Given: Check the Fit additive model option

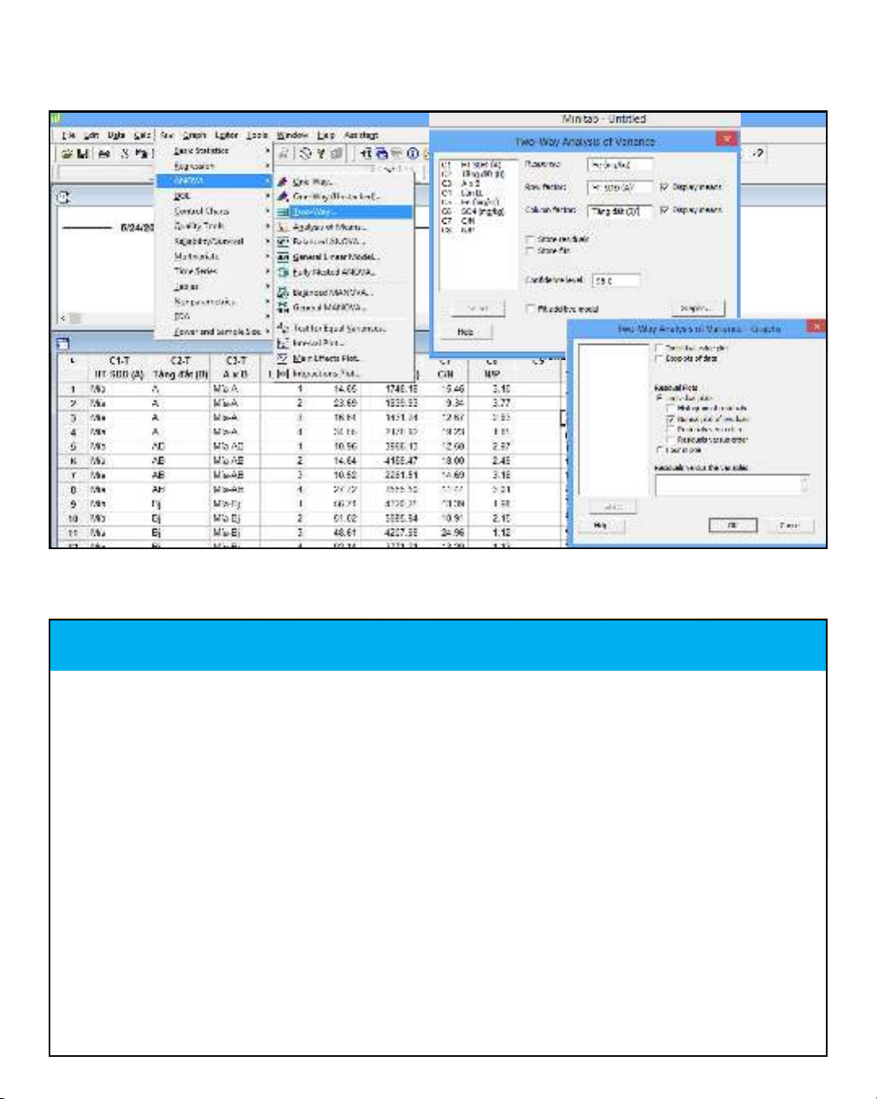Looking at the screenshot, I should coord(531,309).
